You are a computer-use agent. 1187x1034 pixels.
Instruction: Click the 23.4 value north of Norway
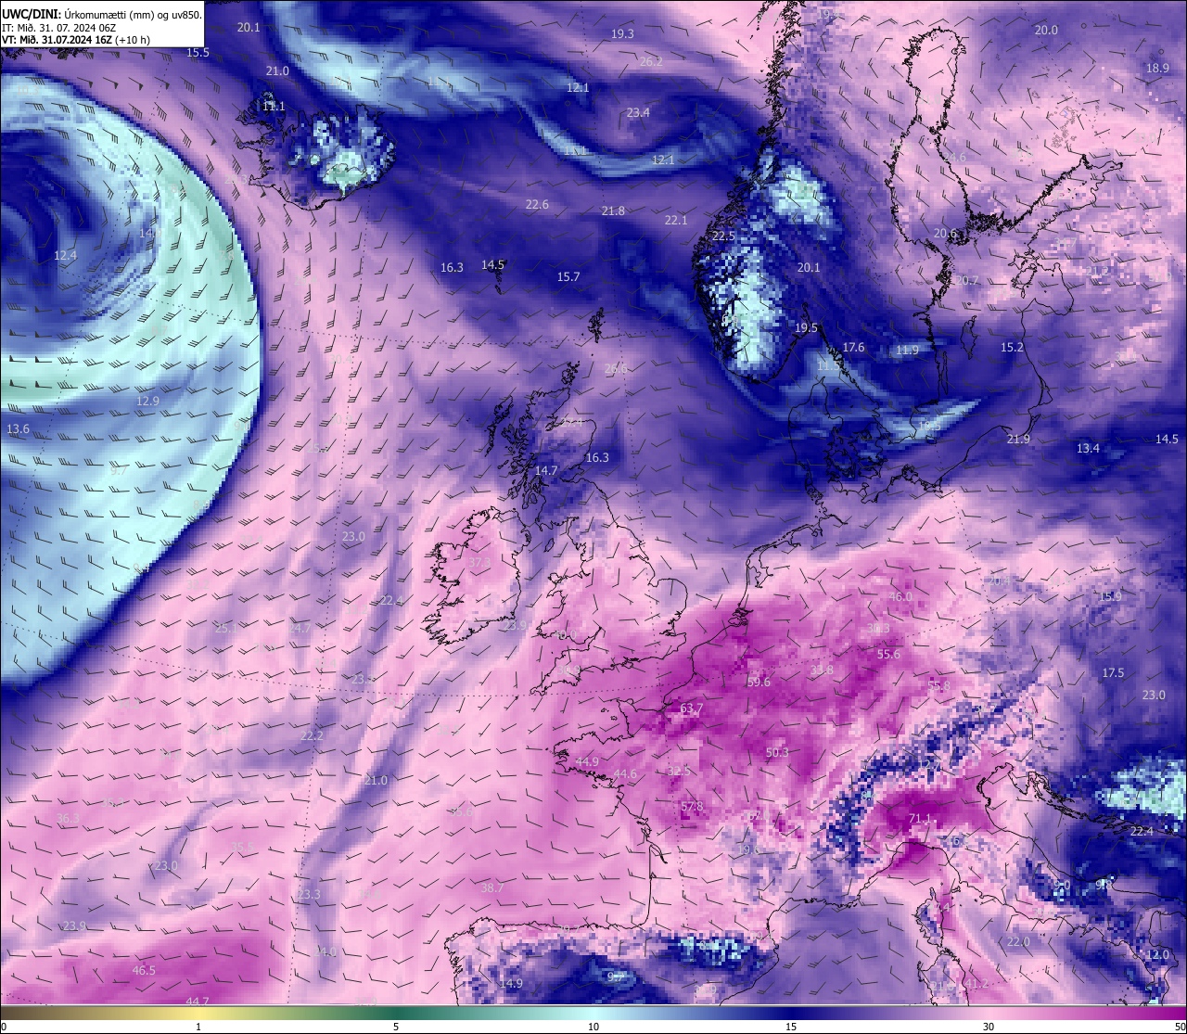click(638, 112)
